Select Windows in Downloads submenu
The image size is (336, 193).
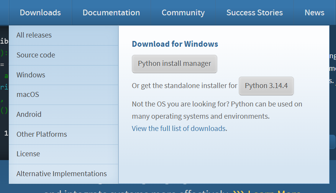[64, 75]
